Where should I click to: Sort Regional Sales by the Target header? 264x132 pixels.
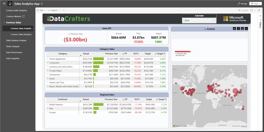point(149,99)
